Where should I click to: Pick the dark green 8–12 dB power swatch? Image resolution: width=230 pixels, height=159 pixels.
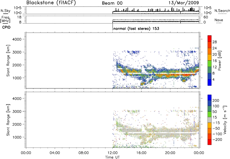pyautogui.click(x=210, y=70)
